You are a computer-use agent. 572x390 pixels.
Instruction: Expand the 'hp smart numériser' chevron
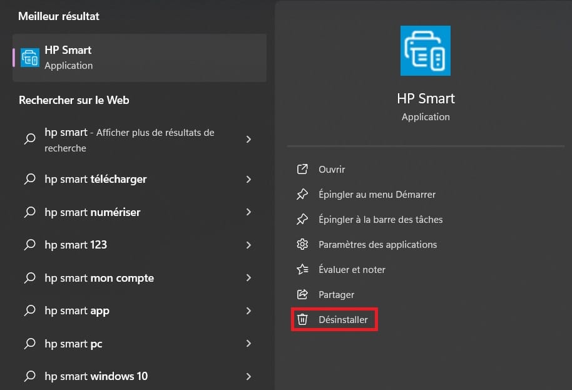pos(248,212)
